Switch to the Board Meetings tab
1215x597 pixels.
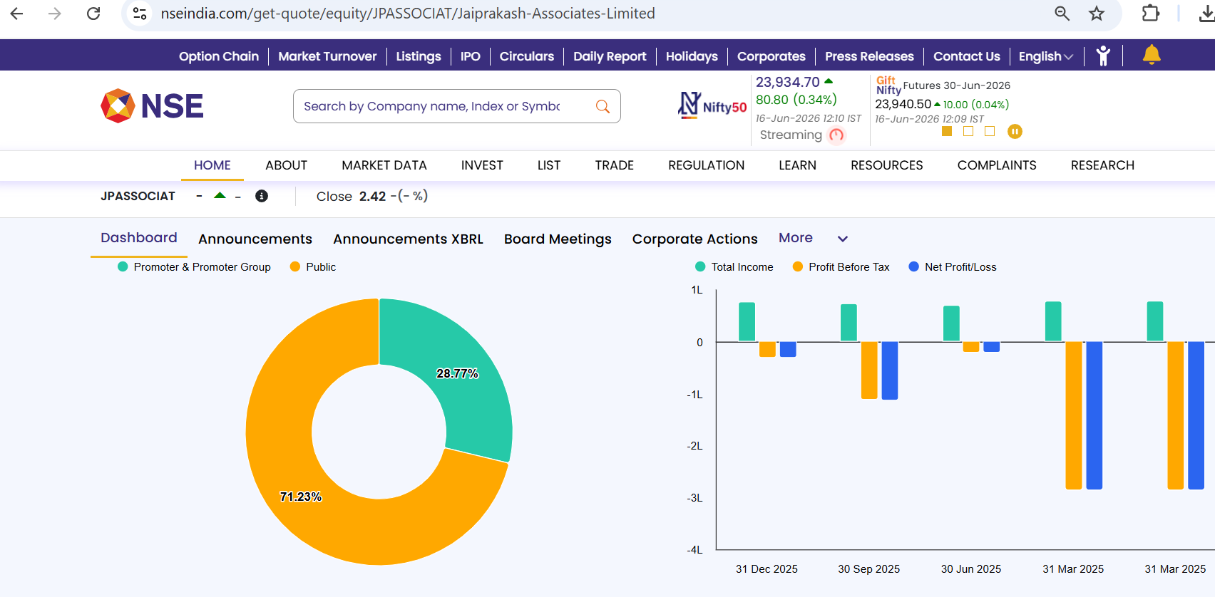(x=558, y=239)
